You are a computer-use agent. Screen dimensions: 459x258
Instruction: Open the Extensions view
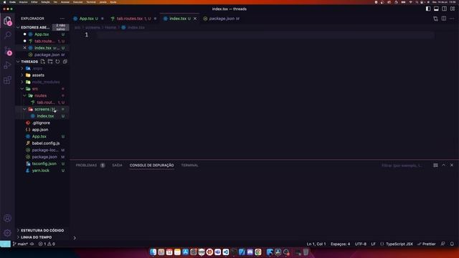click(7, 80)
